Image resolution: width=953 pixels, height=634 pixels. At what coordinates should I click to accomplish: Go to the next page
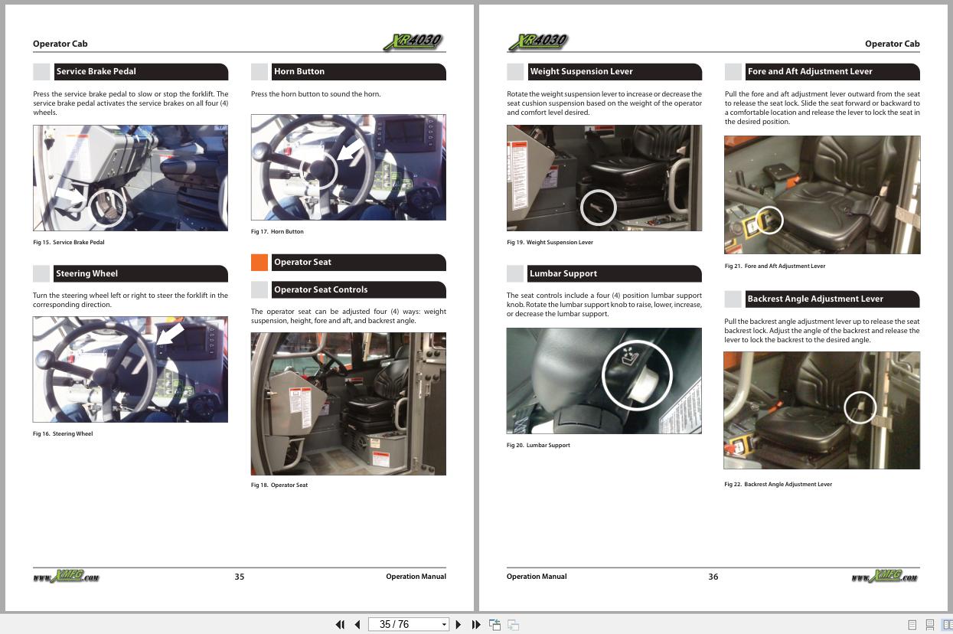[459, 625]
